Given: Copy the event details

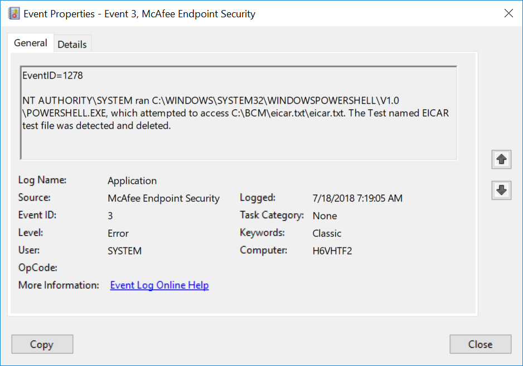Looking at the screenshot, I should [x=42, y=344].
